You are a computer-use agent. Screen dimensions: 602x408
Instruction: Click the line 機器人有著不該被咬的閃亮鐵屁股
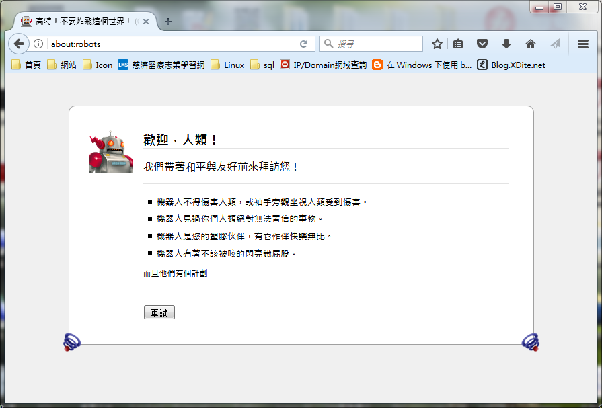(x=226, y=253)
